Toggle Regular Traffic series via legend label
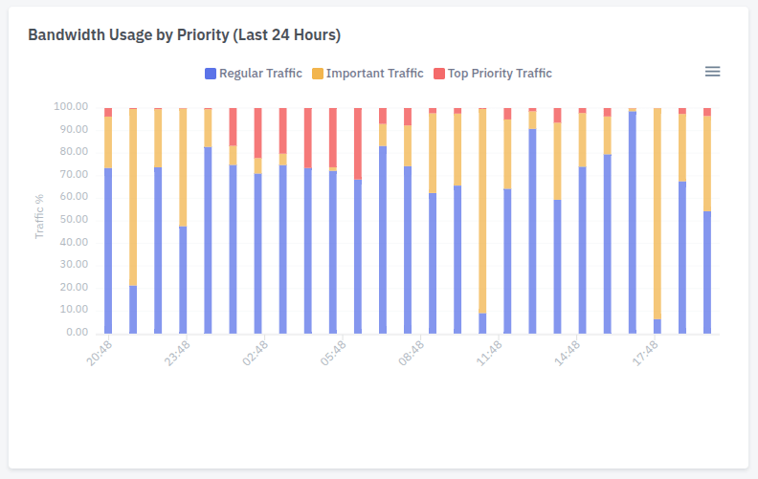Image resolution: width=758 pixels, height=479 pixels. pos(260,74)
